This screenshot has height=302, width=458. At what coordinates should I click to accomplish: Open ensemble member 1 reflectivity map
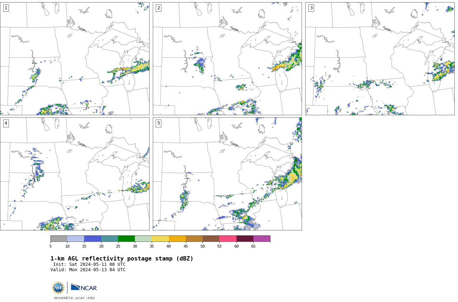(x=74, y=59)
